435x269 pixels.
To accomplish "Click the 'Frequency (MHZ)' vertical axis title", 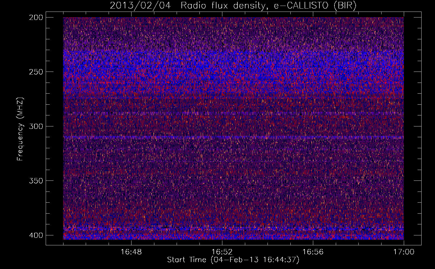I will point(20,129).
